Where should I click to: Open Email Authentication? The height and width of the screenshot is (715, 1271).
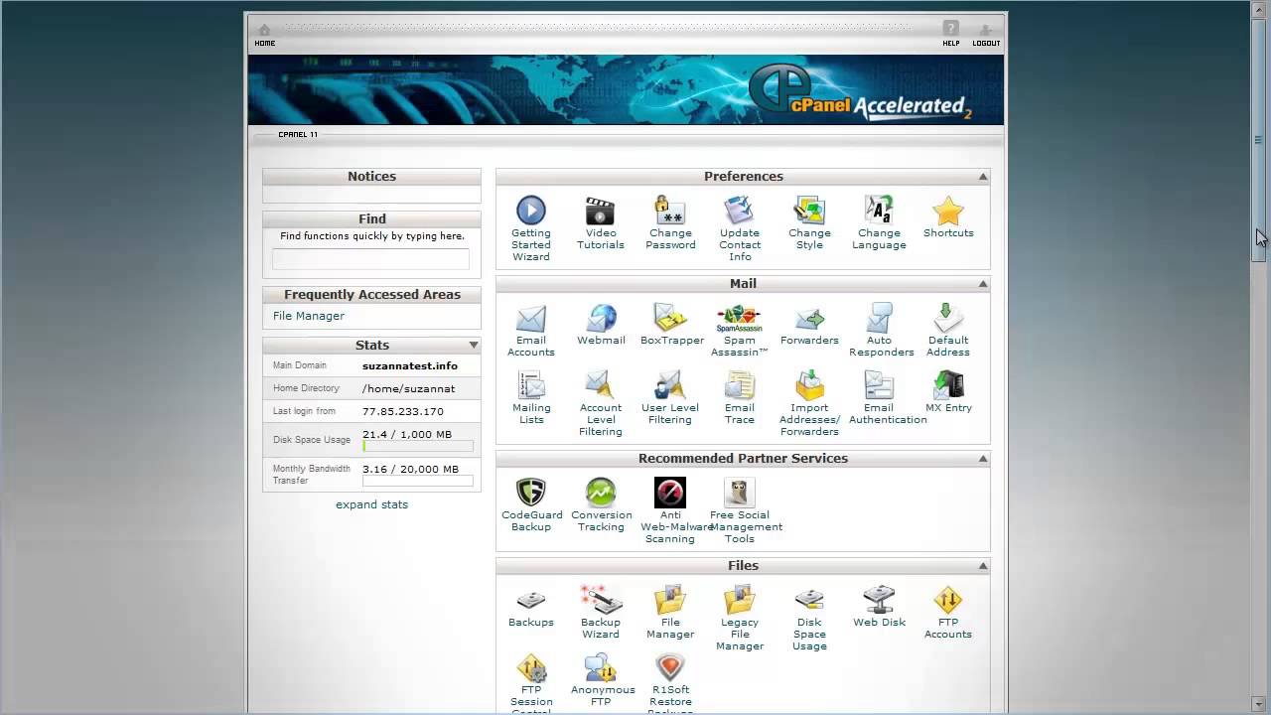tap(887, 397)
